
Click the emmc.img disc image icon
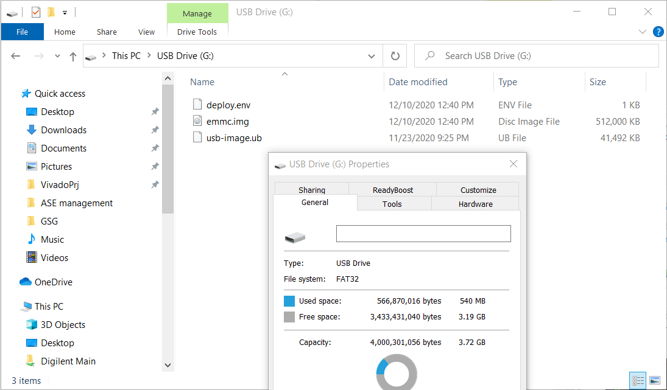click(197, 121)
